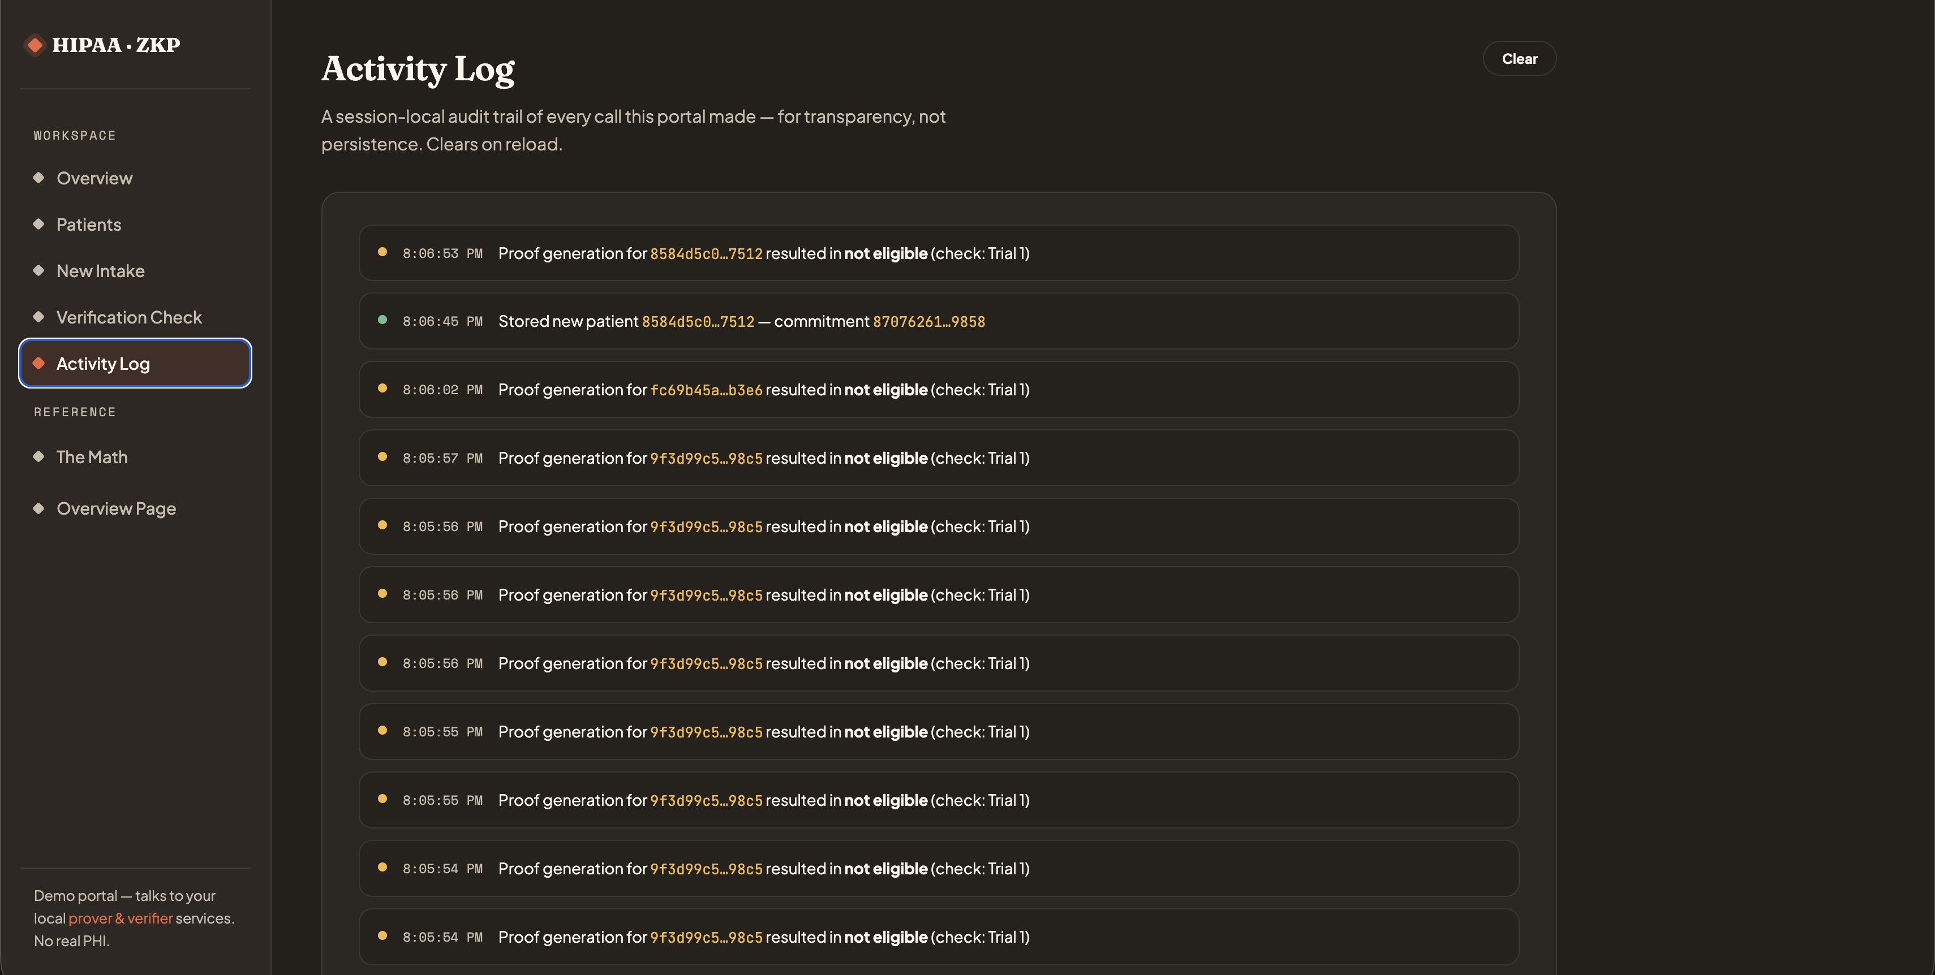Click the 8:06:53 PM timestamp
The width and height of the screenshot is (1935, 975).
coord(442,254)
